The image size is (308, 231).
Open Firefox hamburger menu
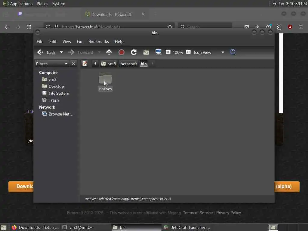tap(301, 27)
